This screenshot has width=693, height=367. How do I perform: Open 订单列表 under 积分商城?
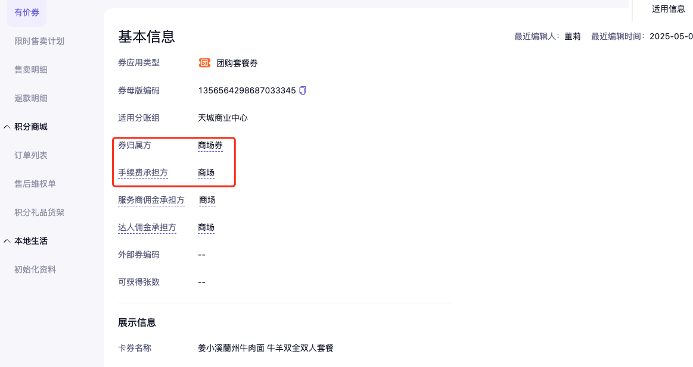click(31, 155)
